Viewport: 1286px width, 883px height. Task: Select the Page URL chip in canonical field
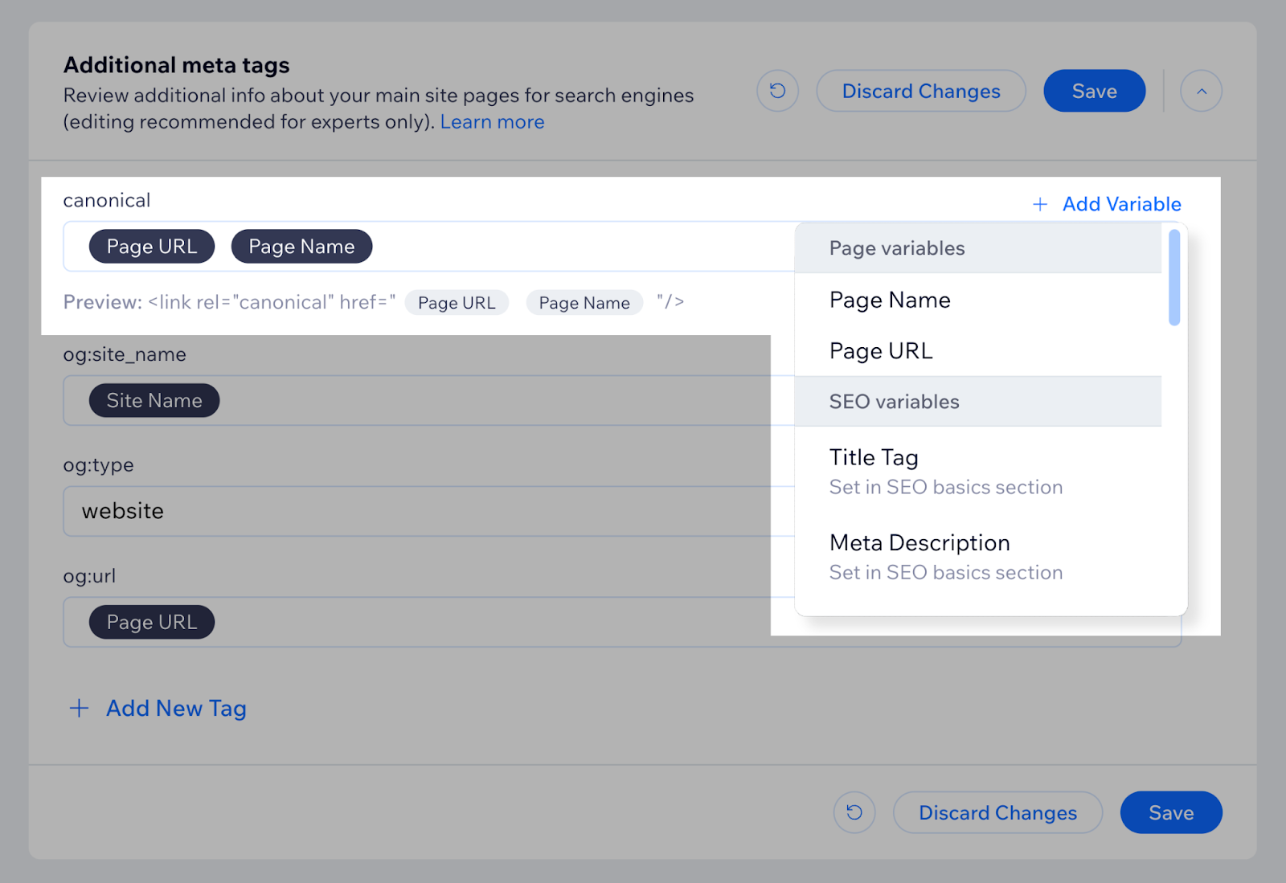[152, 247]
